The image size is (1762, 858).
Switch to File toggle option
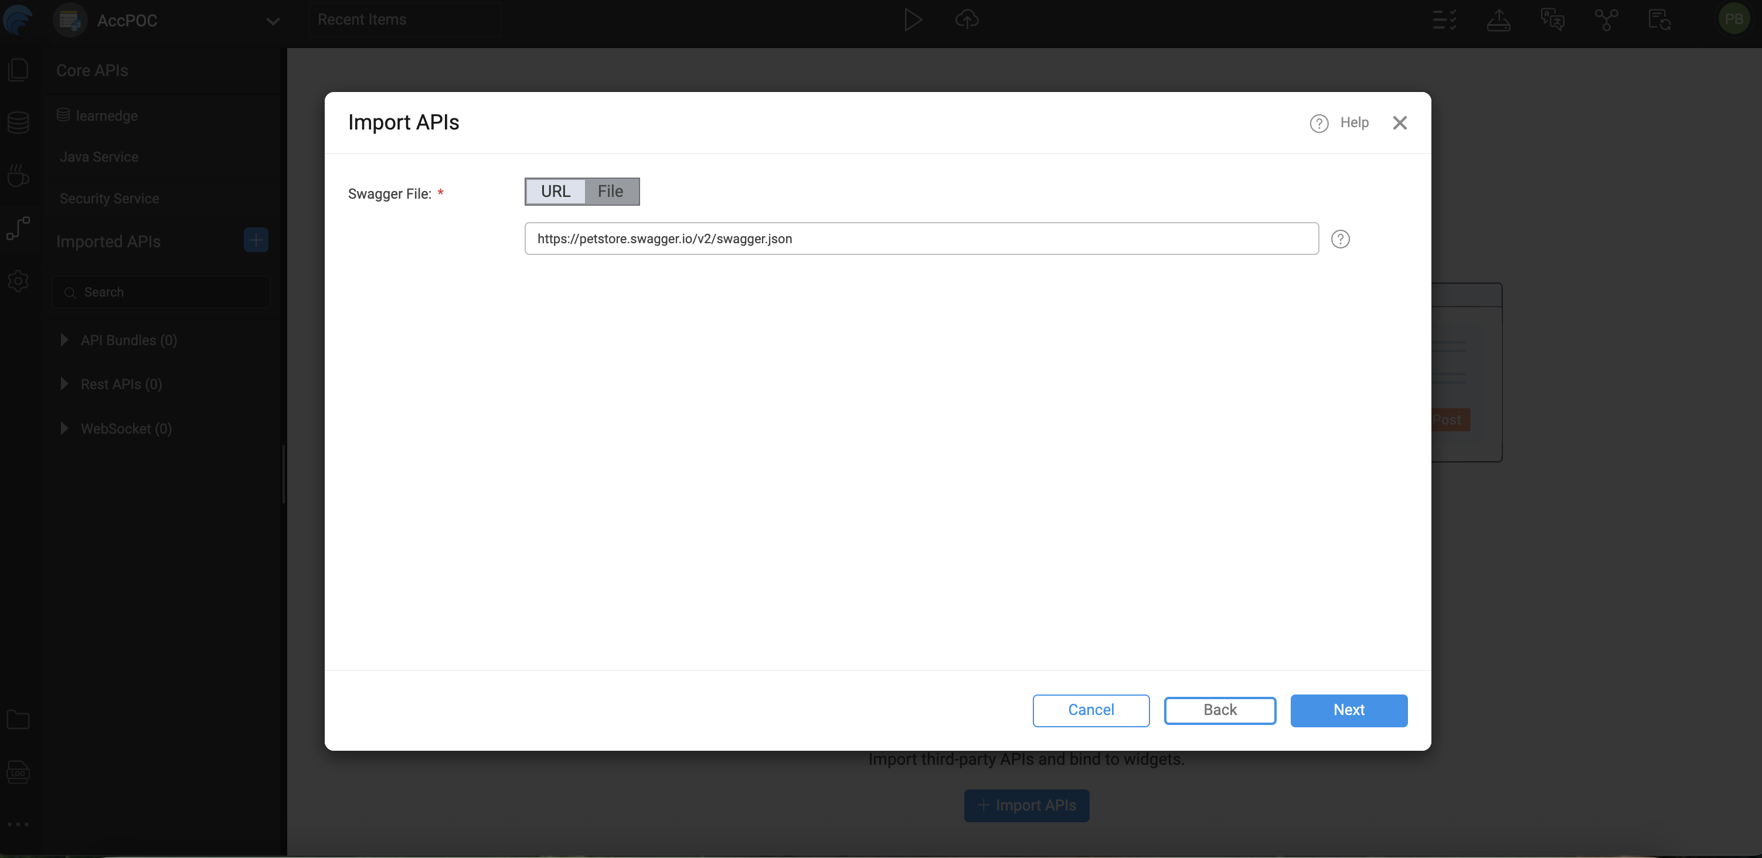[x=610, y=192]
